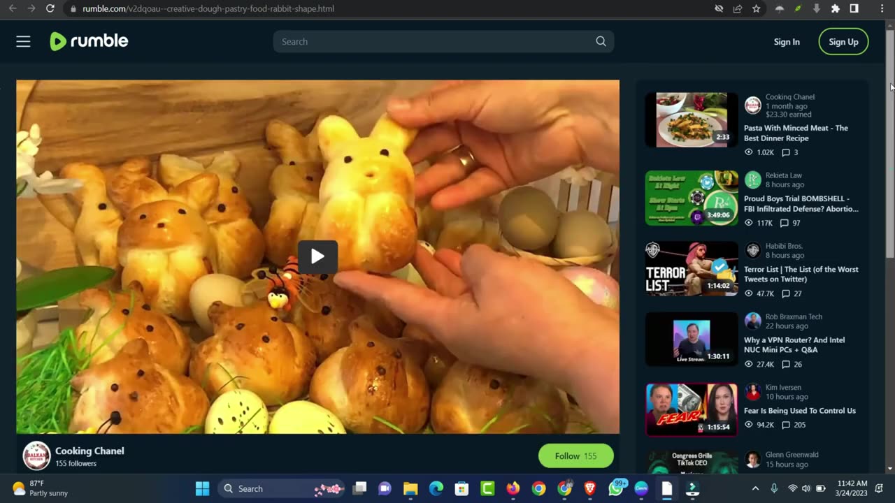
Task: Click Rekieta Law channel avatar
Action: [753, 180]
